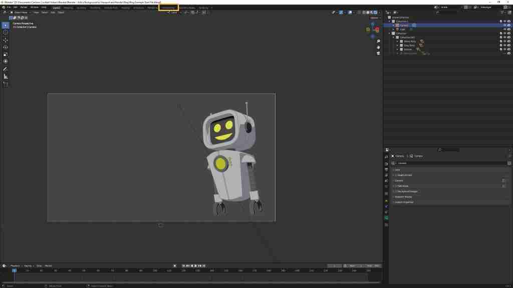Open Object Mode dropdown
The width and height of the screenshot is (513, 288).
(x=20, y=12)
